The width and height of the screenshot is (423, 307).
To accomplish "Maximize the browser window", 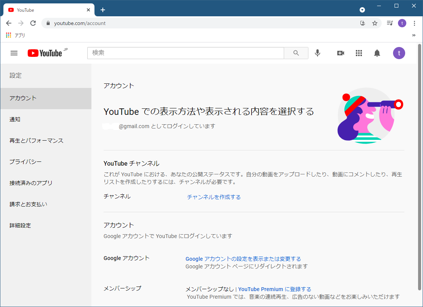I will click(396, 6).
